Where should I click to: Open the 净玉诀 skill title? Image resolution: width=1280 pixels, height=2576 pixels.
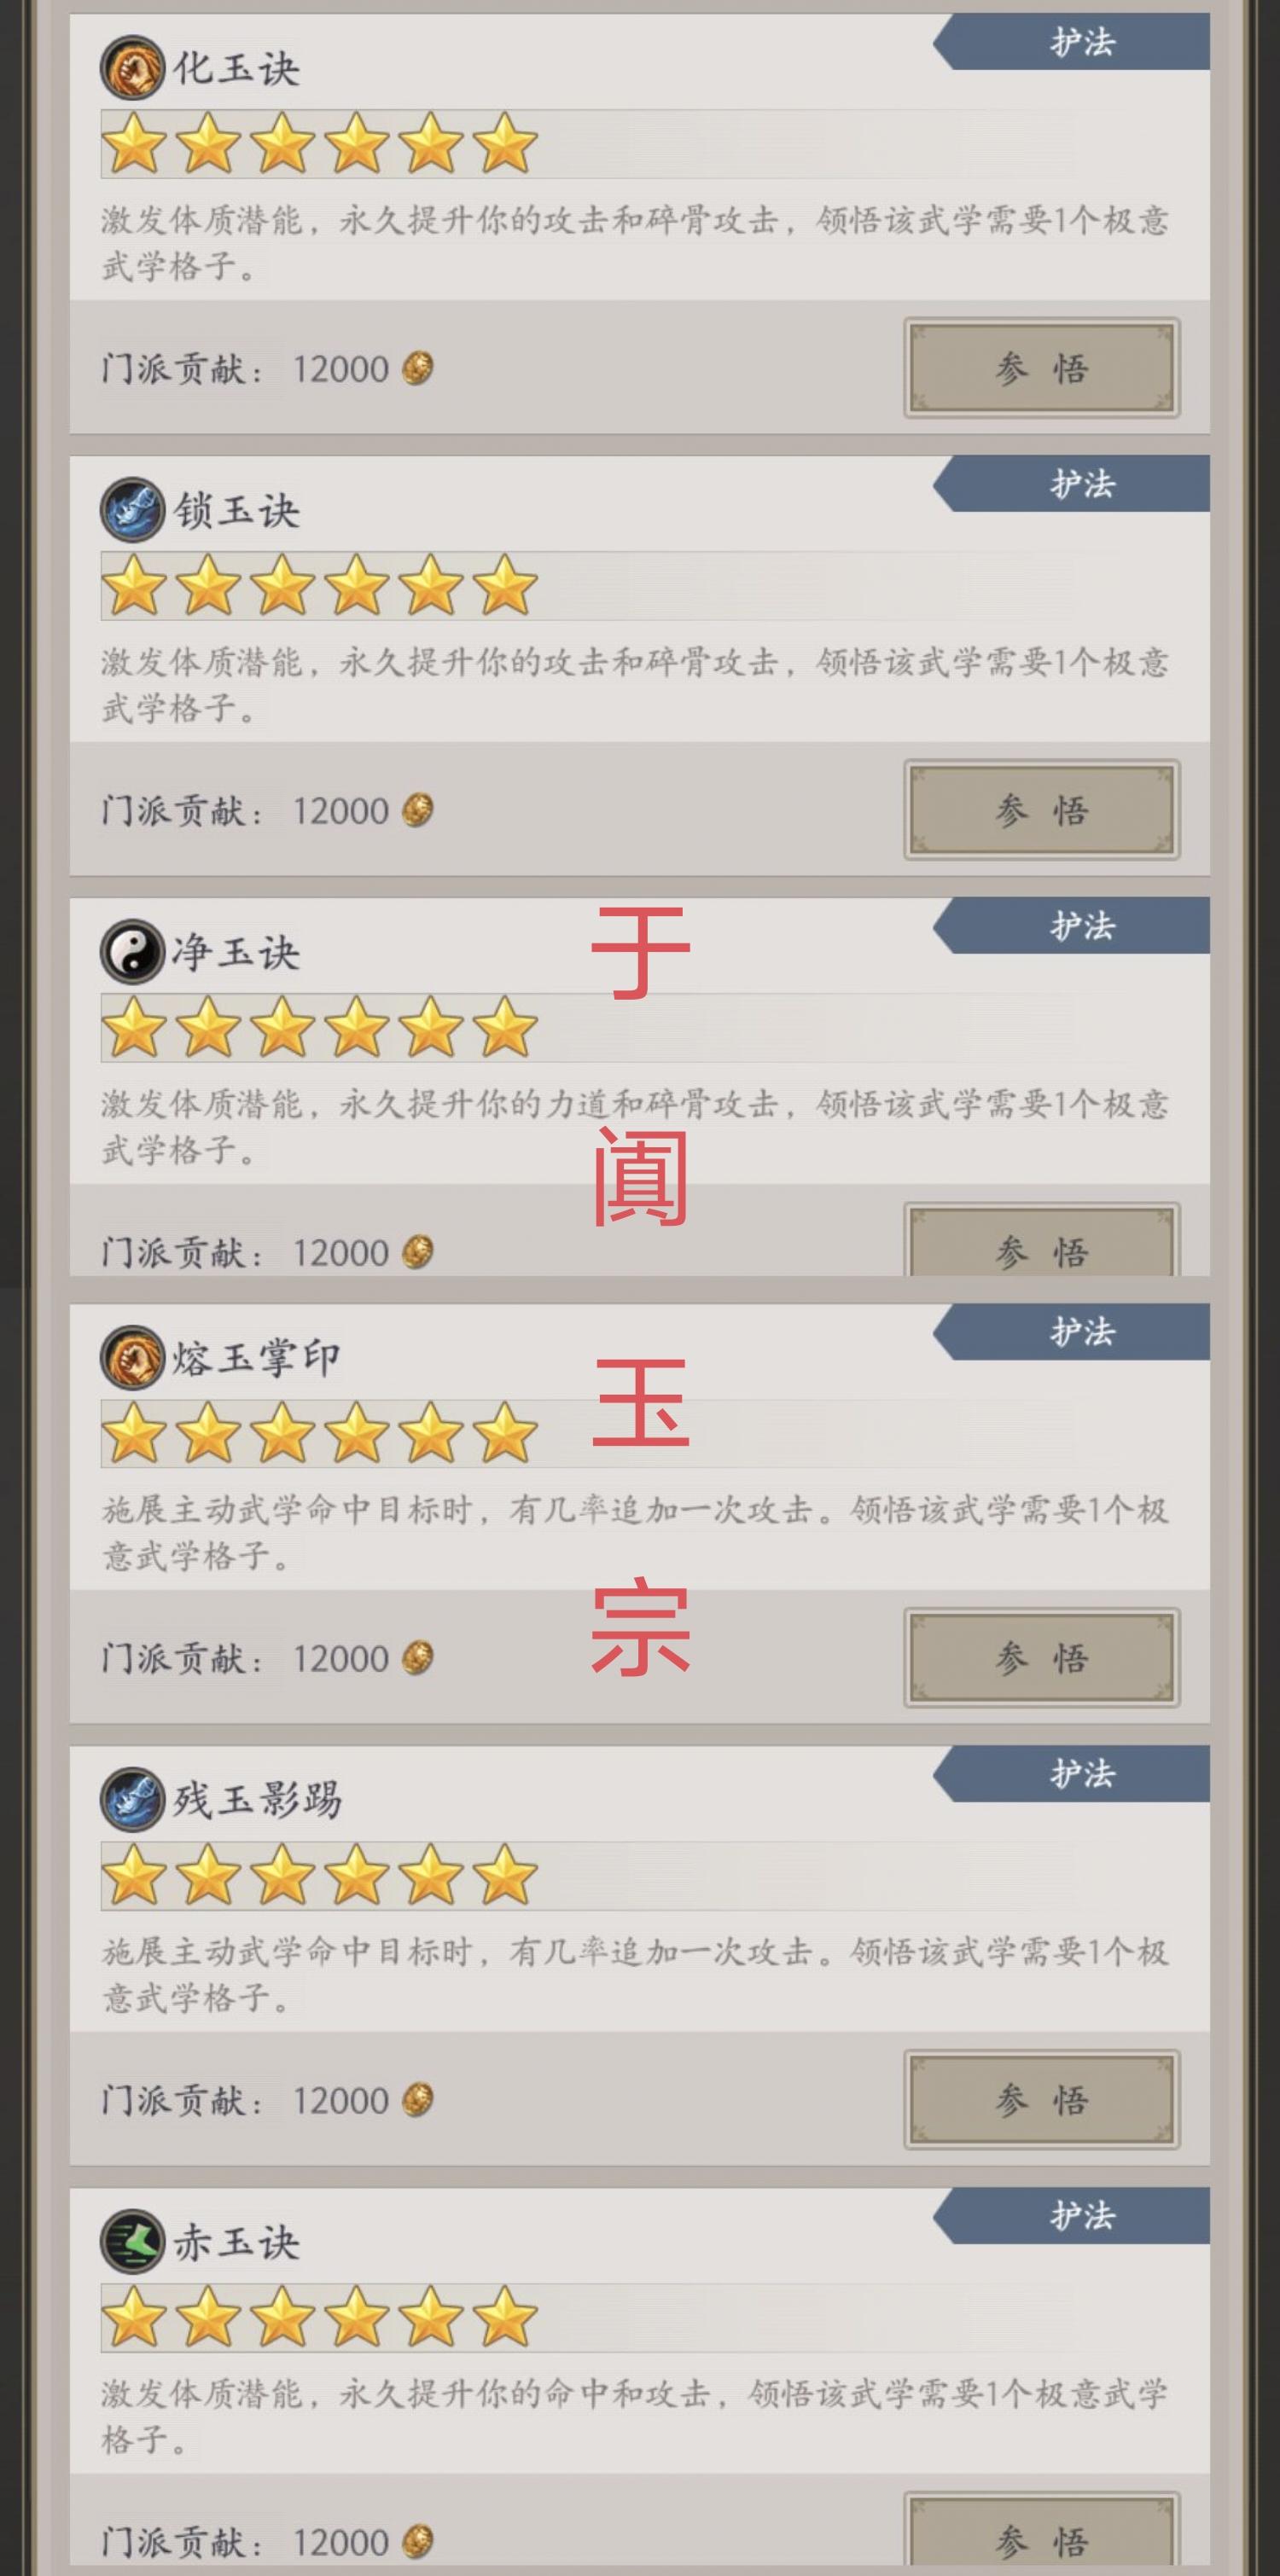coord(236,952)
